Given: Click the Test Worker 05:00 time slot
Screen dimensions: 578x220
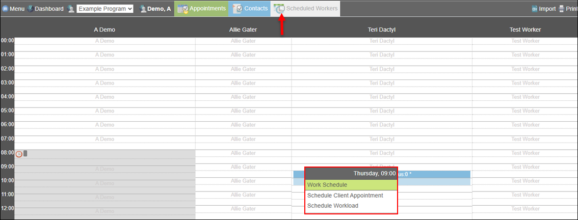Looking at the screenshot, I should (525, 111).
